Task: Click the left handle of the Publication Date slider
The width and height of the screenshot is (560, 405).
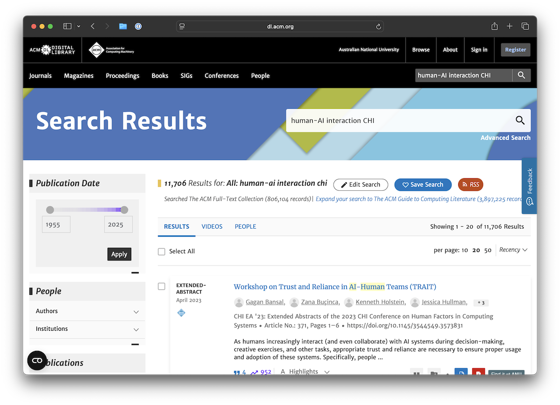Action: (51, 209)
